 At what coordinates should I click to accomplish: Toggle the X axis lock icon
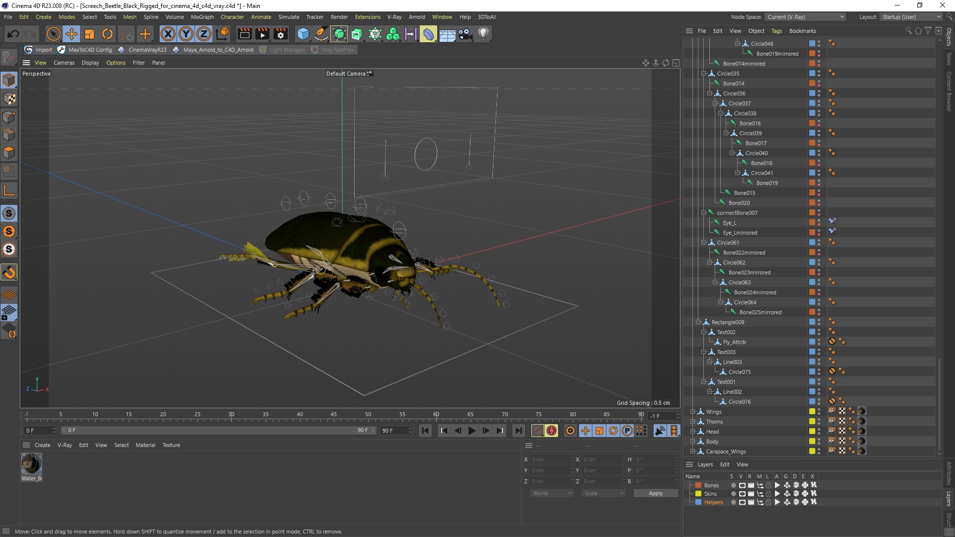pyautogui.click(x=168, y=34)
